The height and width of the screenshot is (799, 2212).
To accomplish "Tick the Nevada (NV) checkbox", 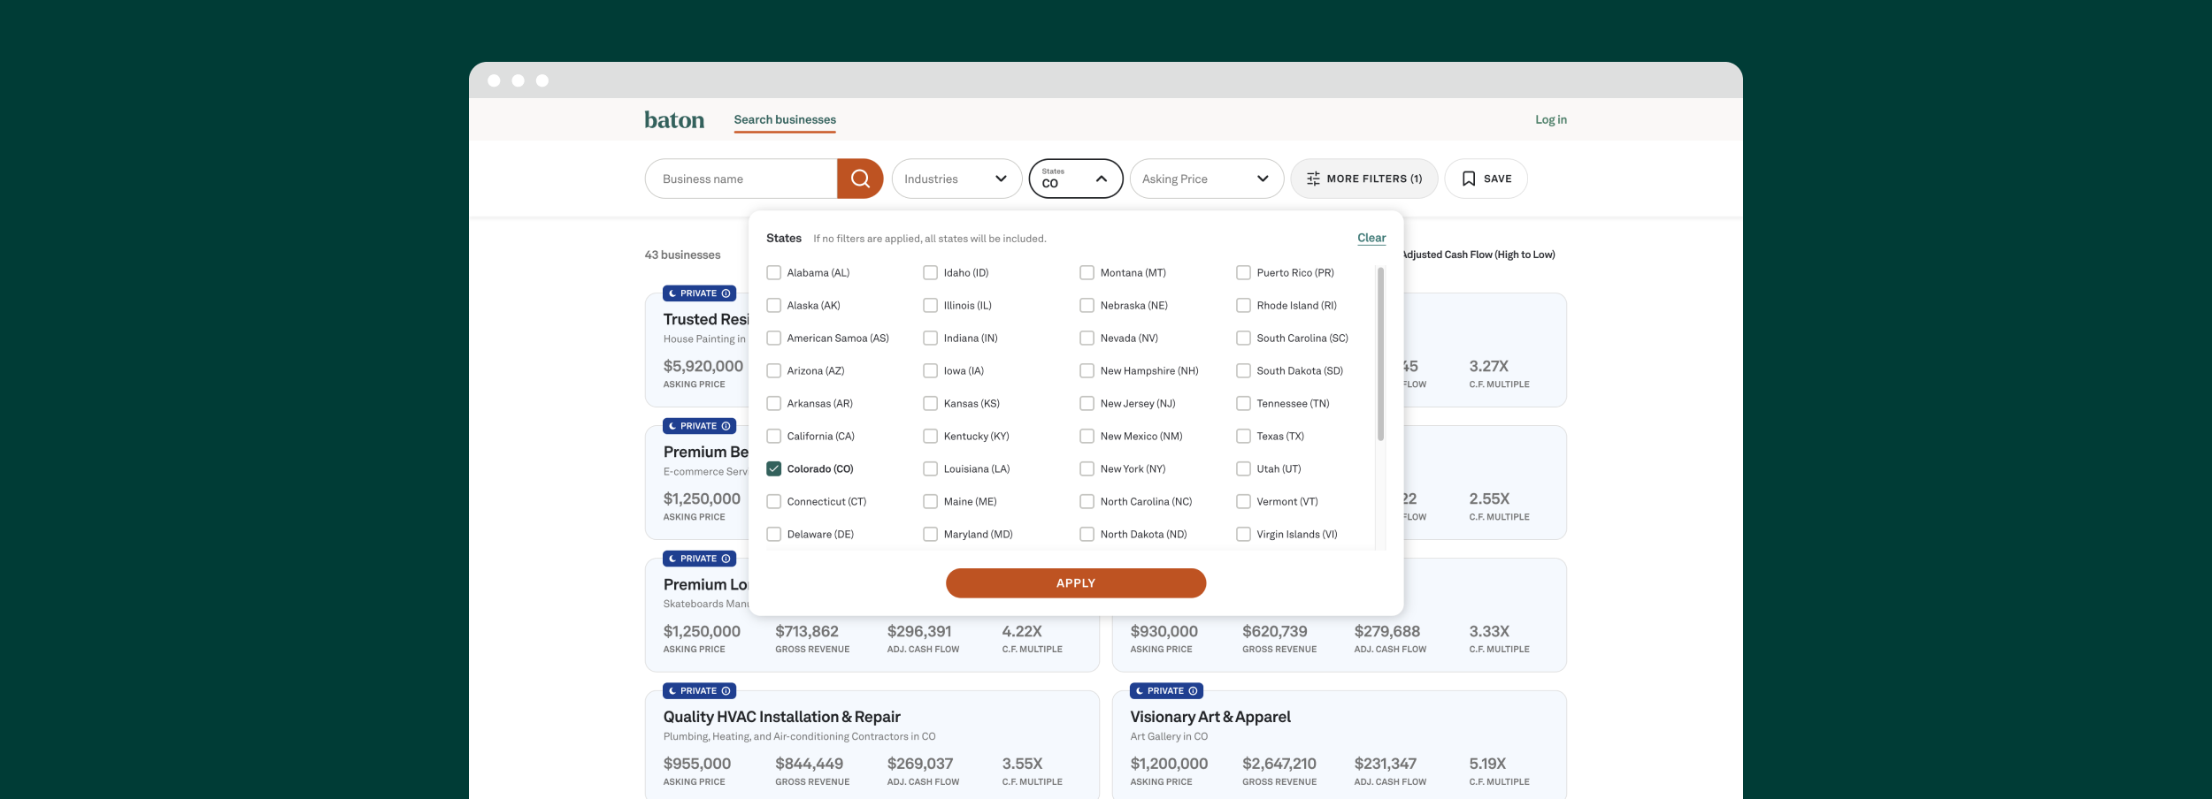I will click(1087, 339).
